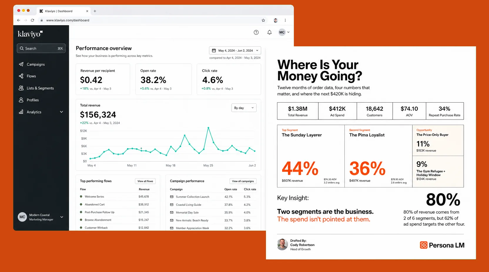Expand the Modern Coastal account switcher chevron

(62, 217)
